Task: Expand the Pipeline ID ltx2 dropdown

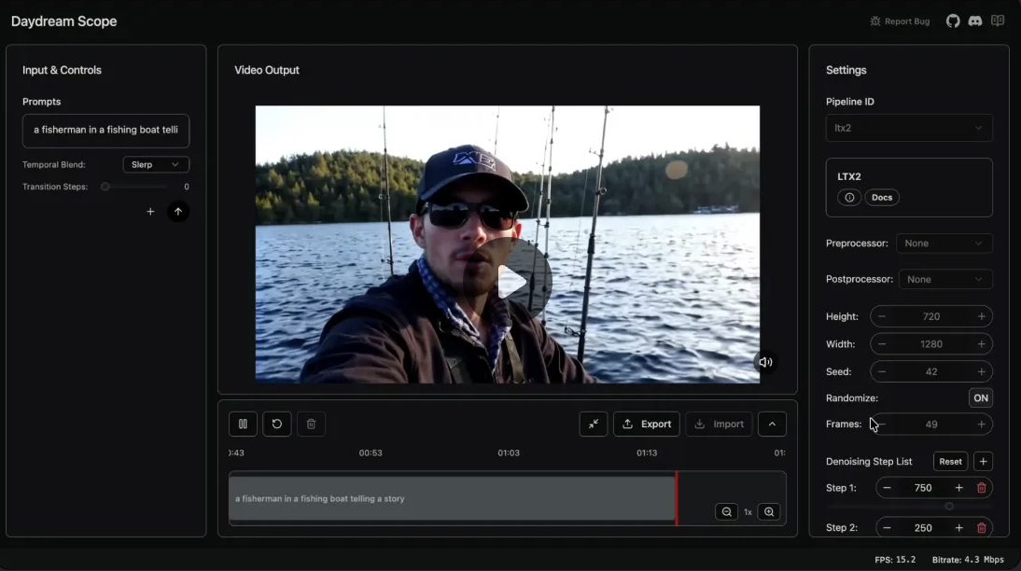Action: (908, 128)
